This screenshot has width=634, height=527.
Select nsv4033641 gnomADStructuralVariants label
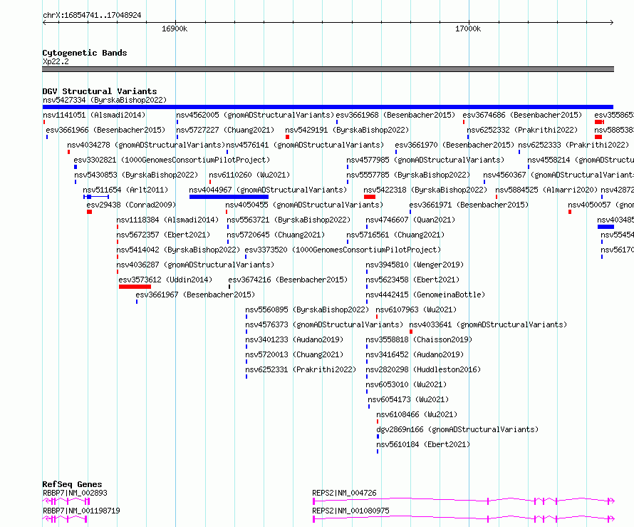click(x=488, y=324)
